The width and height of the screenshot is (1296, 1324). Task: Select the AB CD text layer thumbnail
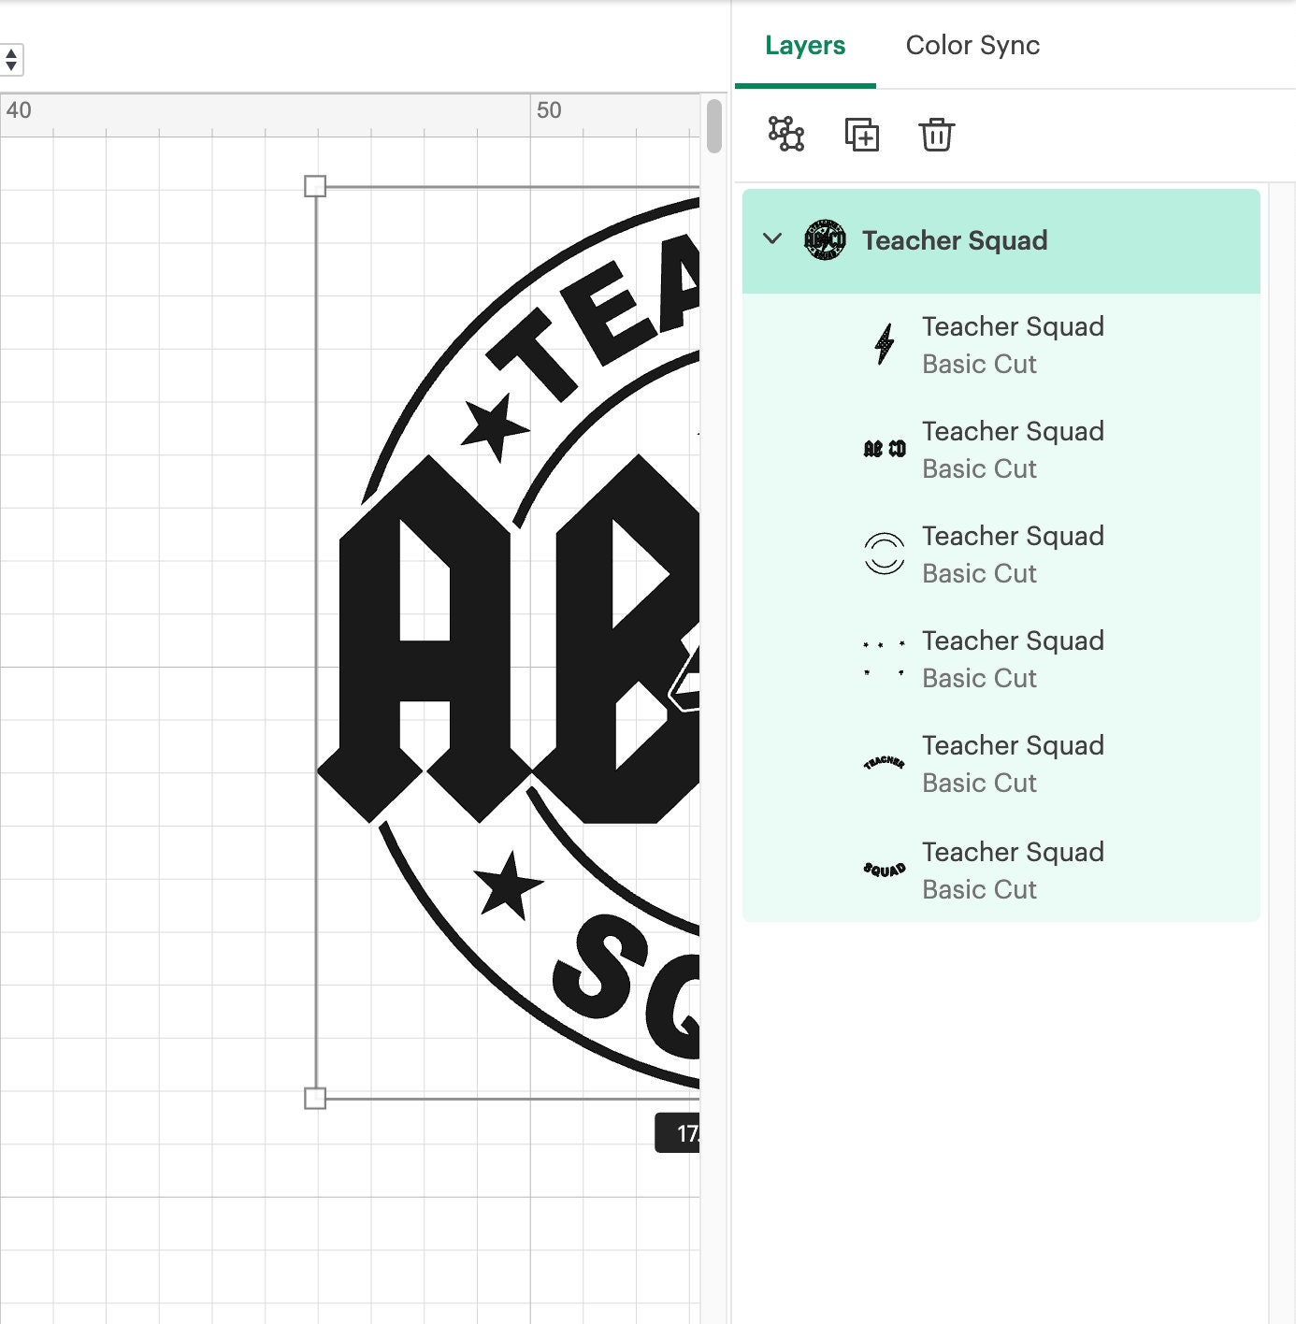coord(882,450)
